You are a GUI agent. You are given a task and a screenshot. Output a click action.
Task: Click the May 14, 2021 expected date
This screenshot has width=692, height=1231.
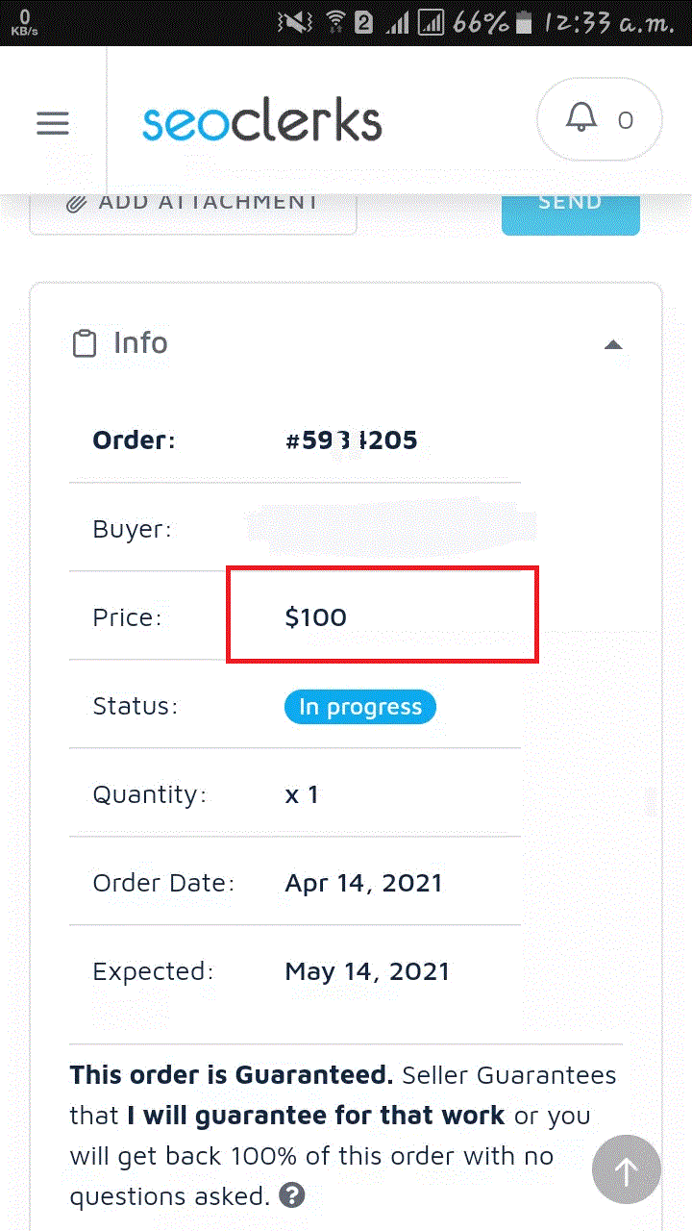(x=367, y=971)
